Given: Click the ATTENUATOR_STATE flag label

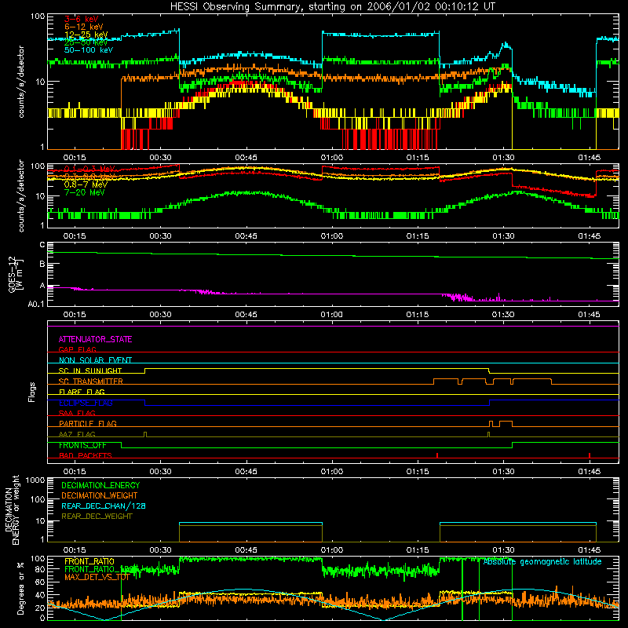Looking at the screenshot, I should click(95, 339).
